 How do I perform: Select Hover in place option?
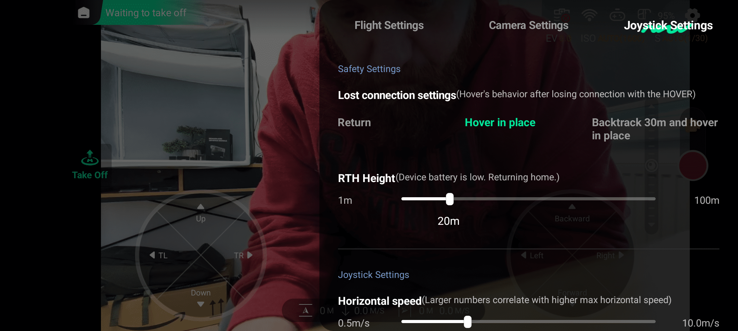[500, 122]
